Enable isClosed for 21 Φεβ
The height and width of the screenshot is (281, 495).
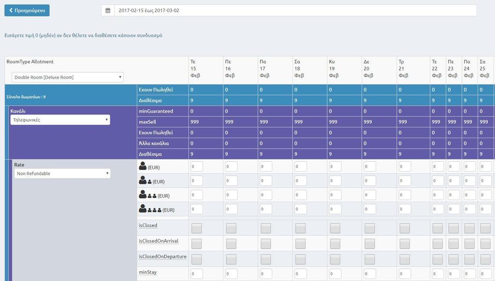[405, 228]
